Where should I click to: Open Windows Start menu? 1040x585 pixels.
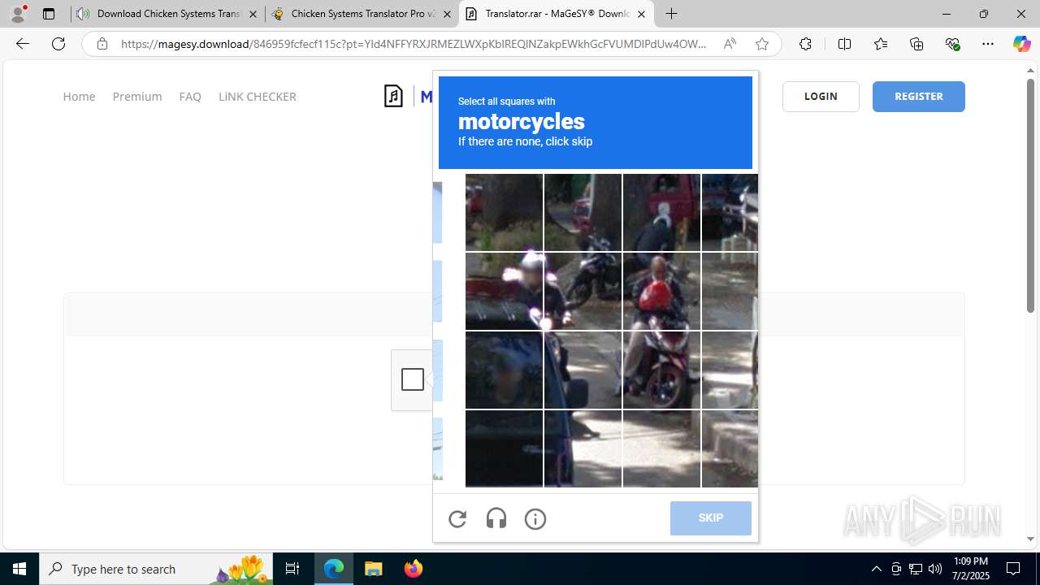click(x=19, y=569)
